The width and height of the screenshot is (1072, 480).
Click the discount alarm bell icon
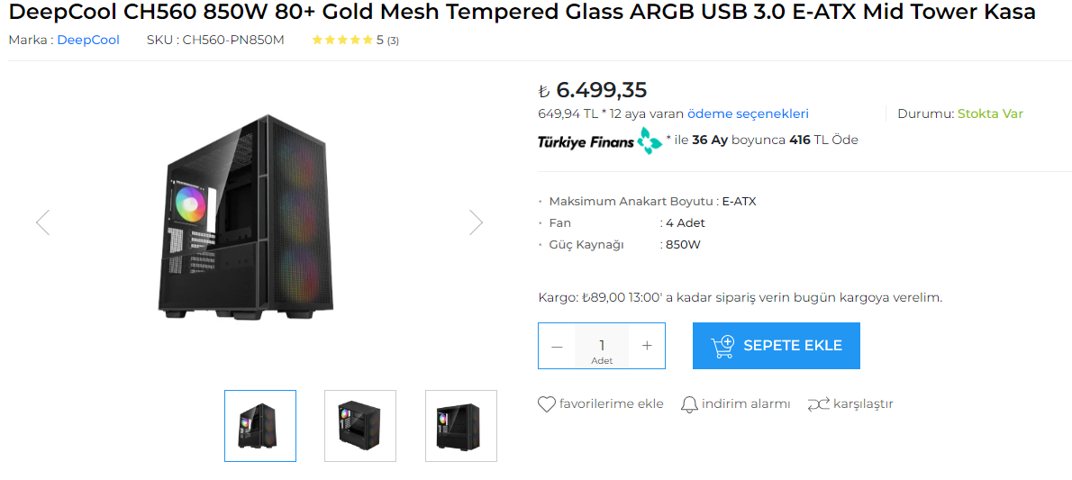coord(689,404)
